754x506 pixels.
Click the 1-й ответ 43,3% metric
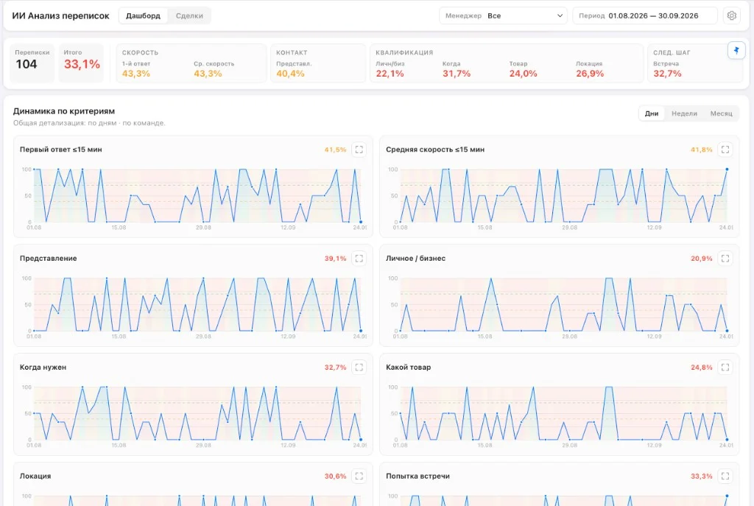click(136, 68)
